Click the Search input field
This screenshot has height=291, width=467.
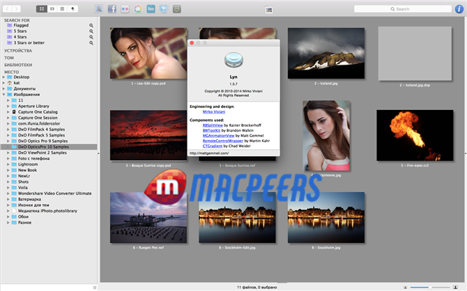[406, 9]
